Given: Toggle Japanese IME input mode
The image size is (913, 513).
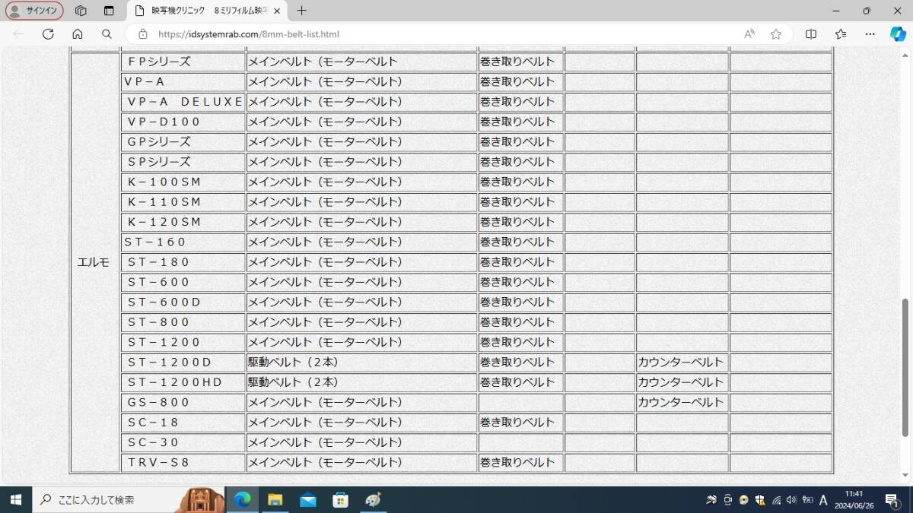Looking at the screenshot, I should pos(823,500).
